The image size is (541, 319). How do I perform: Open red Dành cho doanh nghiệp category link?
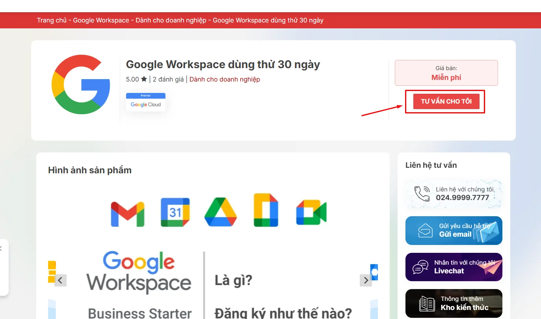point(225,79)
